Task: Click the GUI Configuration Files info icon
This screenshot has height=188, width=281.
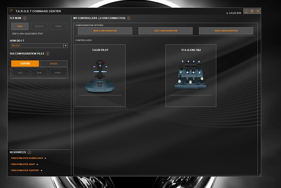Action: click(x=48, y=54)
